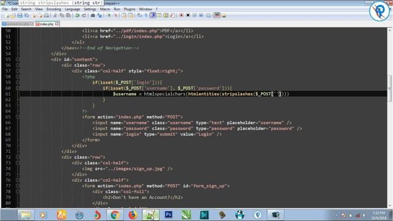Collapse the fold marker at line 57
The image size is (393, 221).
(18, 71)
